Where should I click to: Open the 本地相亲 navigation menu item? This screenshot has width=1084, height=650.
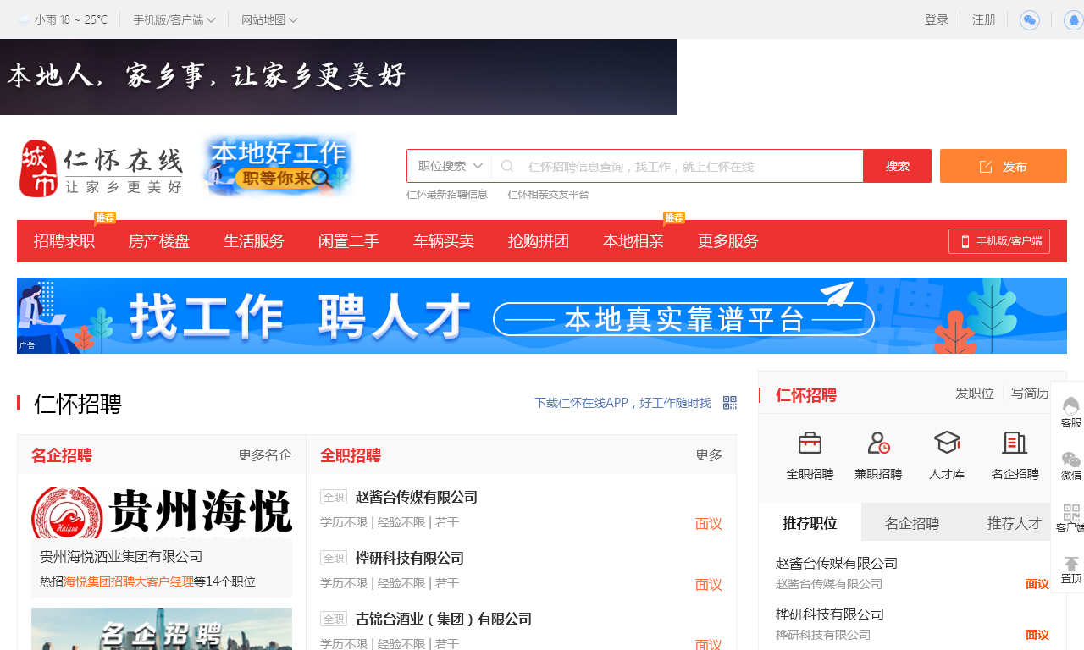pos(633,241)
